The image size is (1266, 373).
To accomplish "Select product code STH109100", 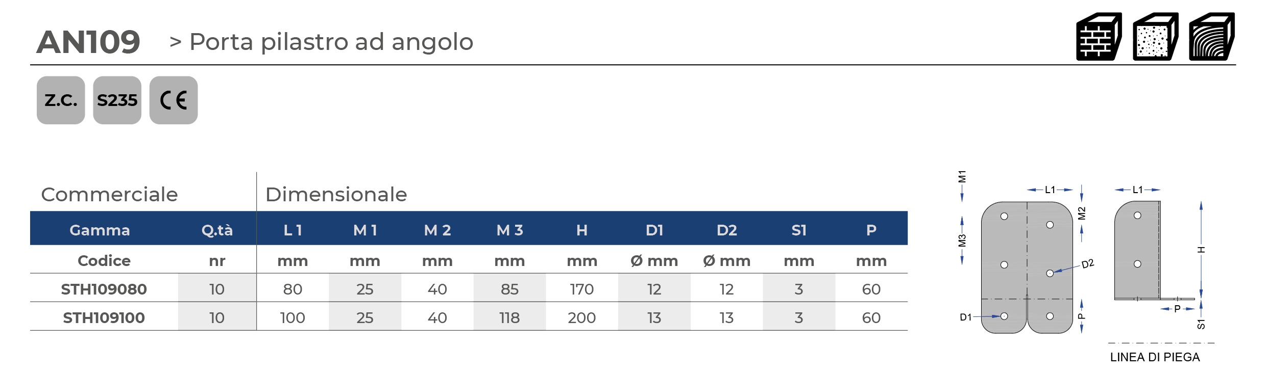I will pos(104,317).
